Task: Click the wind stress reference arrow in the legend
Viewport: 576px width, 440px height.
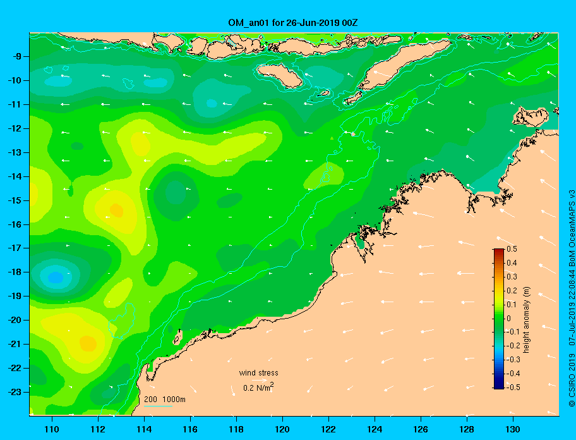Action: point(260,381)
